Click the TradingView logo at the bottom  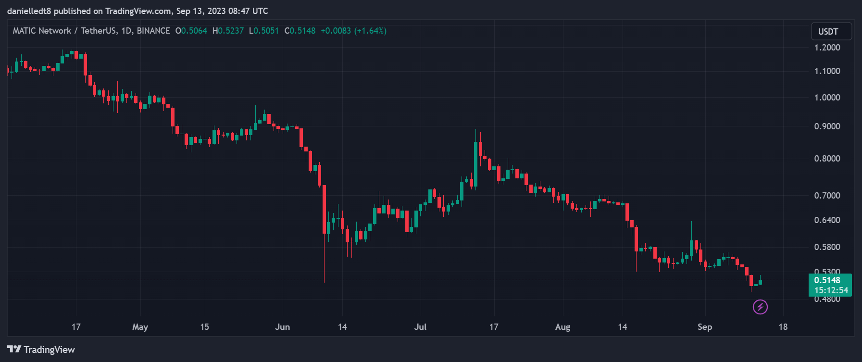[x=41, y=350]
